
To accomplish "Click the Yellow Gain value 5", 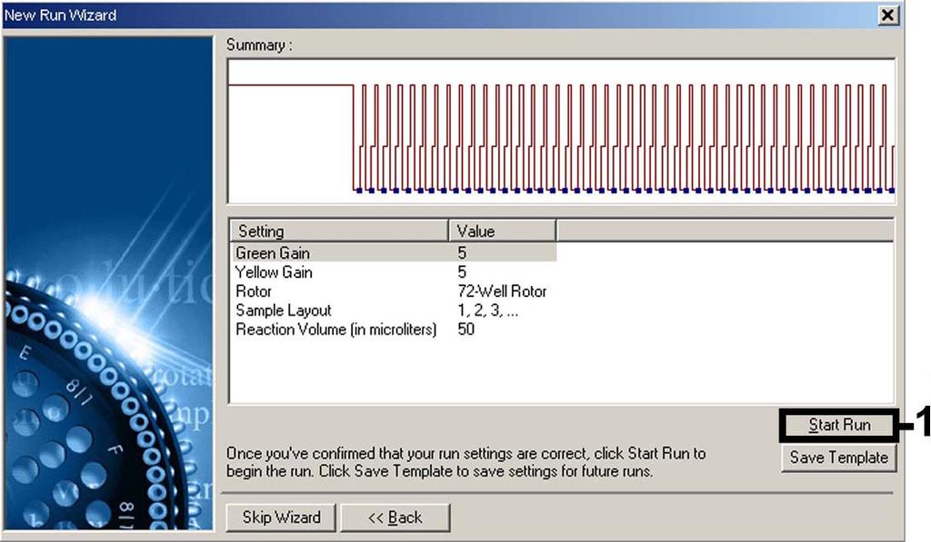I will tap(462, 272).
